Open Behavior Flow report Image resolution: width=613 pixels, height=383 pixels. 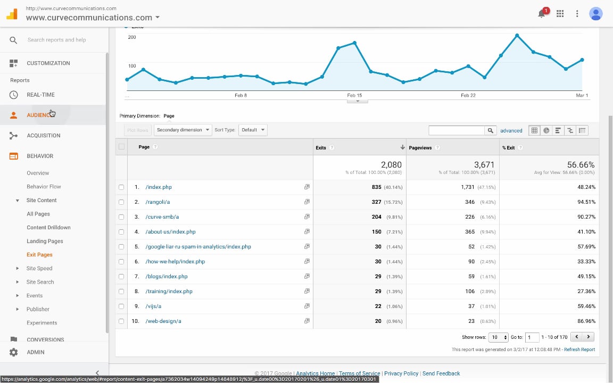44,187
